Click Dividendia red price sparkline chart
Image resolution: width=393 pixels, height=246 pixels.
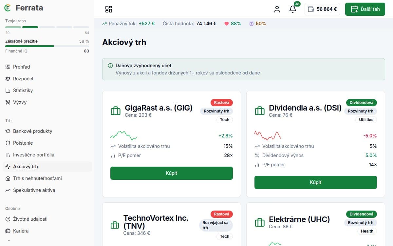[268, 135]
